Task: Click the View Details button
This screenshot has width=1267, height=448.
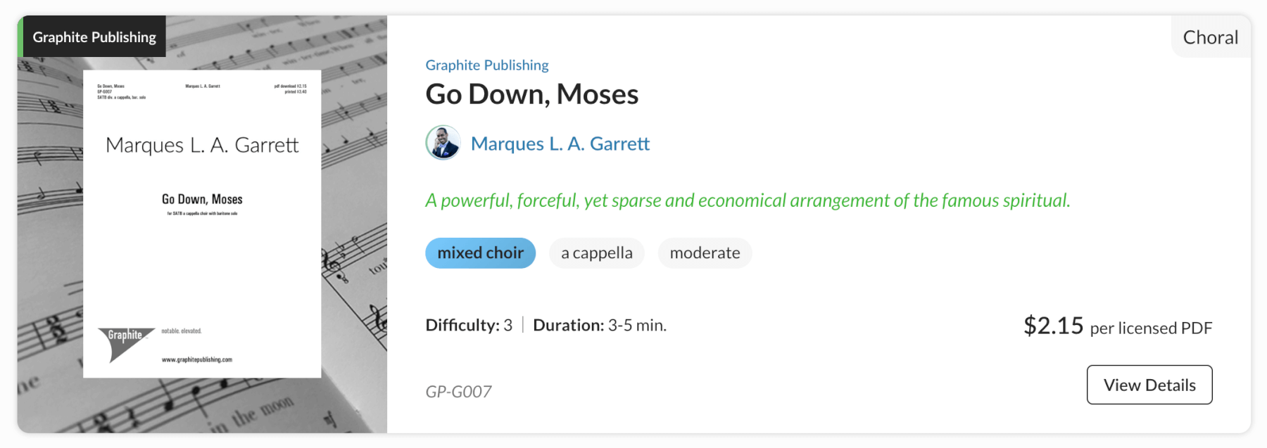Action: (1149, 385)
